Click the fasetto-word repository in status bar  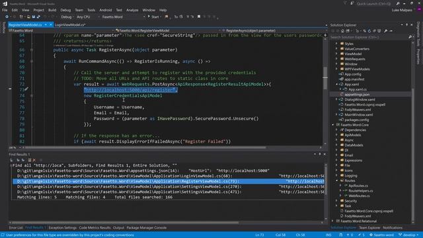(382, 235)
